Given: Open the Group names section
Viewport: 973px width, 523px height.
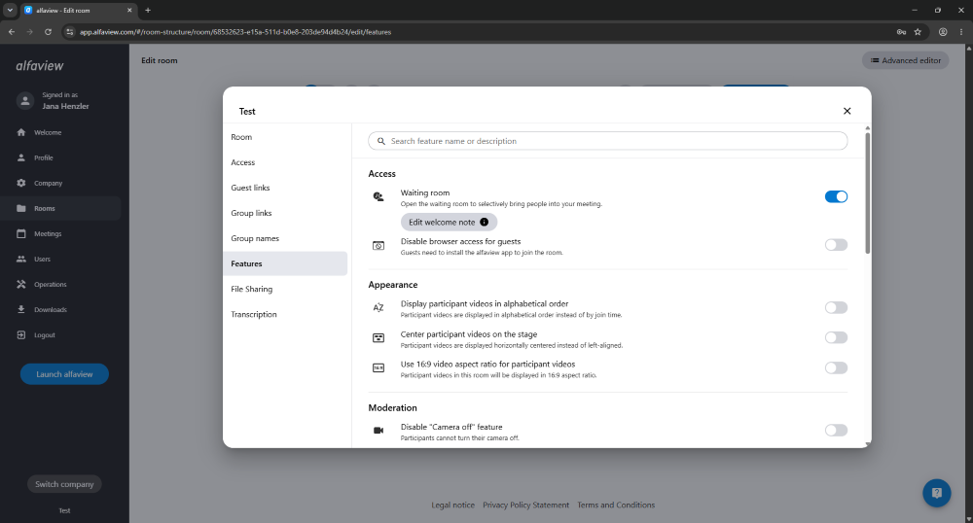Looking at the screenshot, I should point(285,238).
